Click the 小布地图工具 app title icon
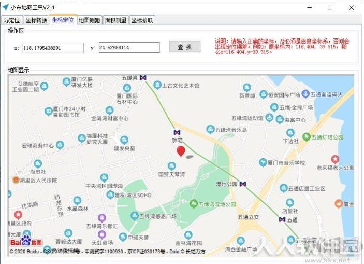The width and height of the screenshot is (364, 264). pyautogui.click(x=5, y=7)
